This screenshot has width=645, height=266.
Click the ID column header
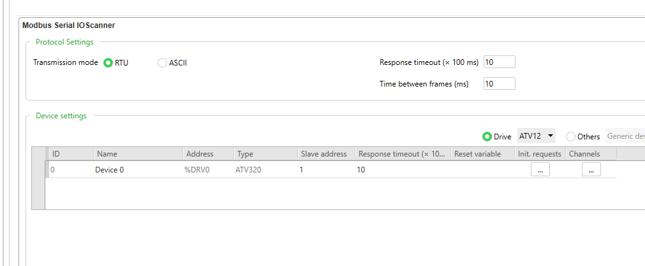click(70, 154)
